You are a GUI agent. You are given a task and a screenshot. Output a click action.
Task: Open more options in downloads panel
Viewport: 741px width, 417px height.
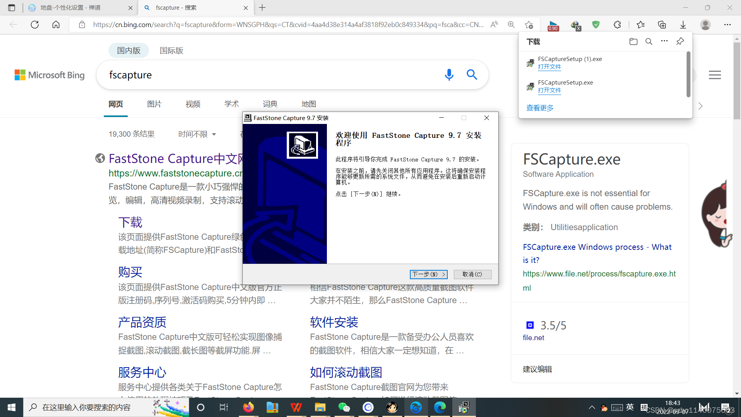[x=664, y=41]
